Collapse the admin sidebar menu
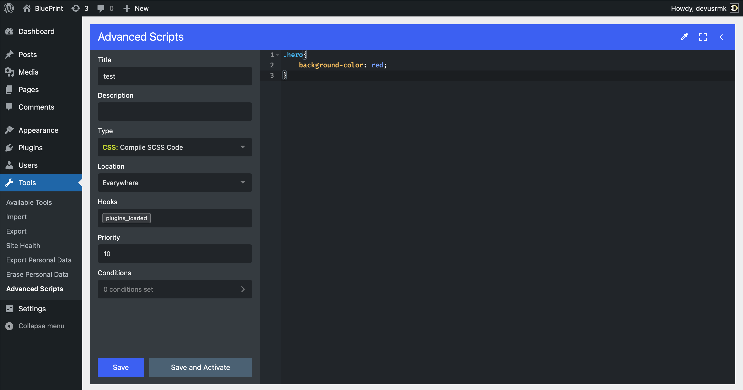 [x=41, y=326]
